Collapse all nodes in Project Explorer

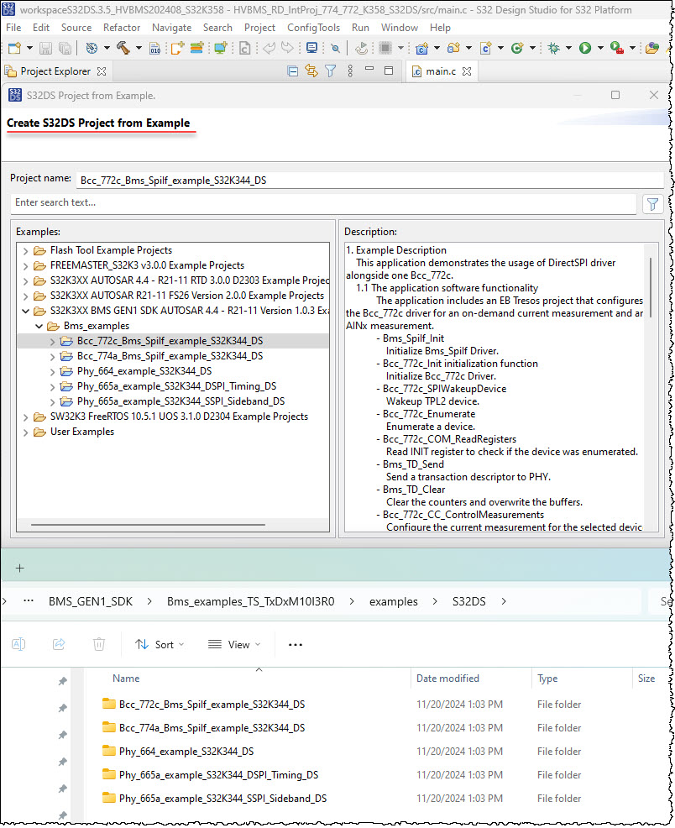(291, 71)
